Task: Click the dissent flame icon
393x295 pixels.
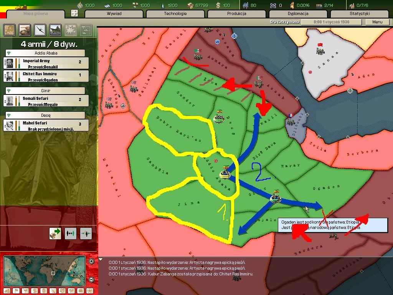Action: pos(292,5)
